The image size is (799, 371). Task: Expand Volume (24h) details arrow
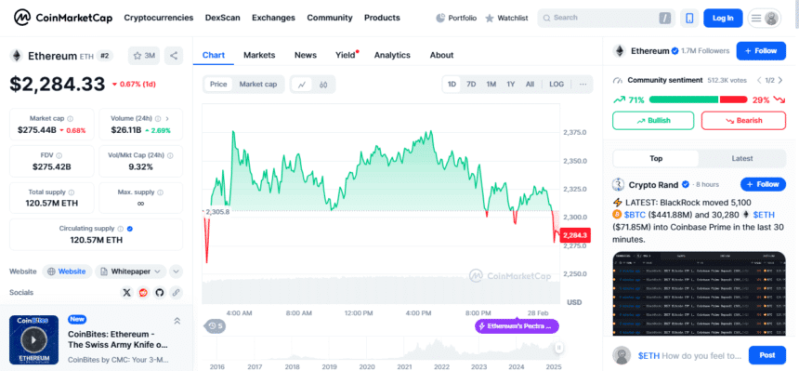click(x=167, y=118)
